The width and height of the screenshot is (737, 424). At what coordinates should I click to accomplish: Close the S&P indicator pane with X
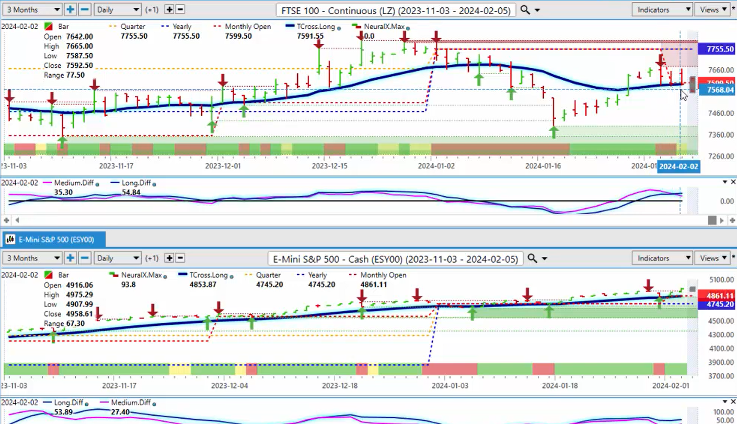coord(733,402)
